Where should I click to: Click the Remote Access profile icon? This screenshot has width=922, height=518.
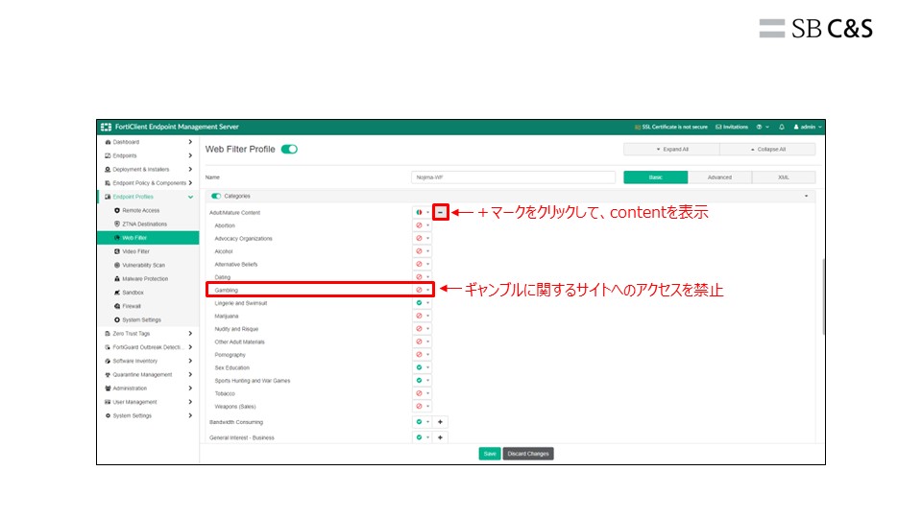point(117,210)
